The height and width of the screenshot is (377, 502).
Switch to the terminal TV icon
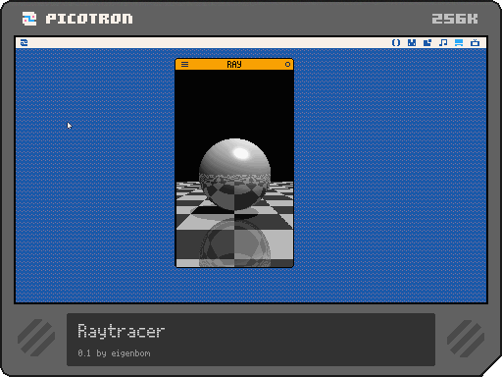475,42
